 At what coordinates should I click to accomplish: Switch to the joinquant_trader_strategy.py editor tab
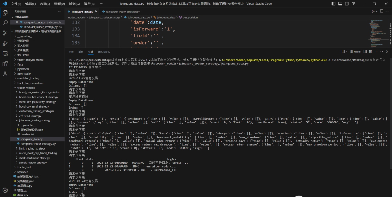[x=122, y=12]
